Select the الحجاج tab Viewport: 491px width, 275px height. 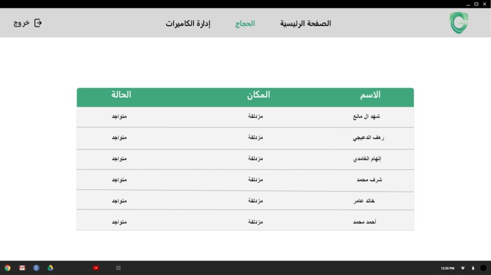245,24
